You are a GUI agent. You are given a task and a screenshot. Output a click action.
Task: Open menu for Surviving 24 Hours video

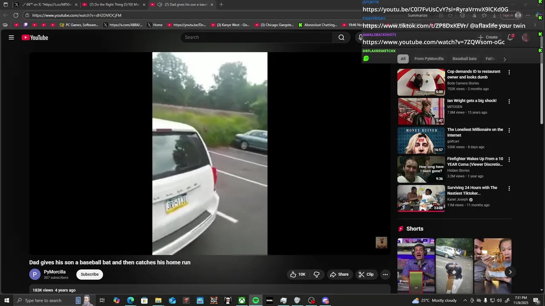pos(509,188)
